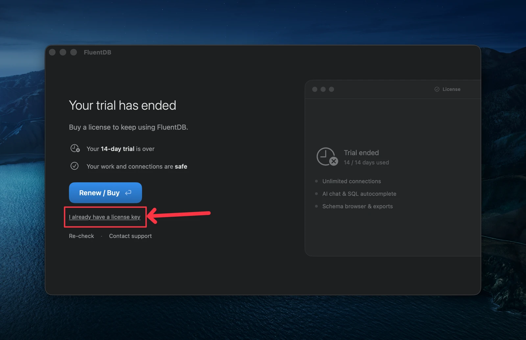
Task: Click the 'Your trial has ended' heading
Action: pyautogui.click(x=123, y=105)
